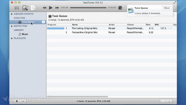The image size is (186, 105).
Task: Expand the INSPECTION section
Action: coord(12,26)
